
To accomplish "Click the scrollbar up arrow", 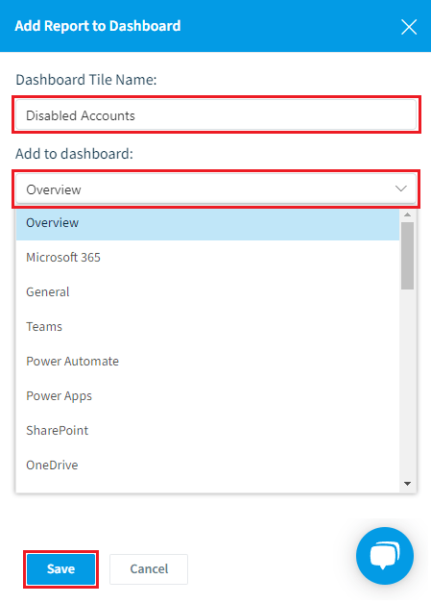I will point(408,214).
